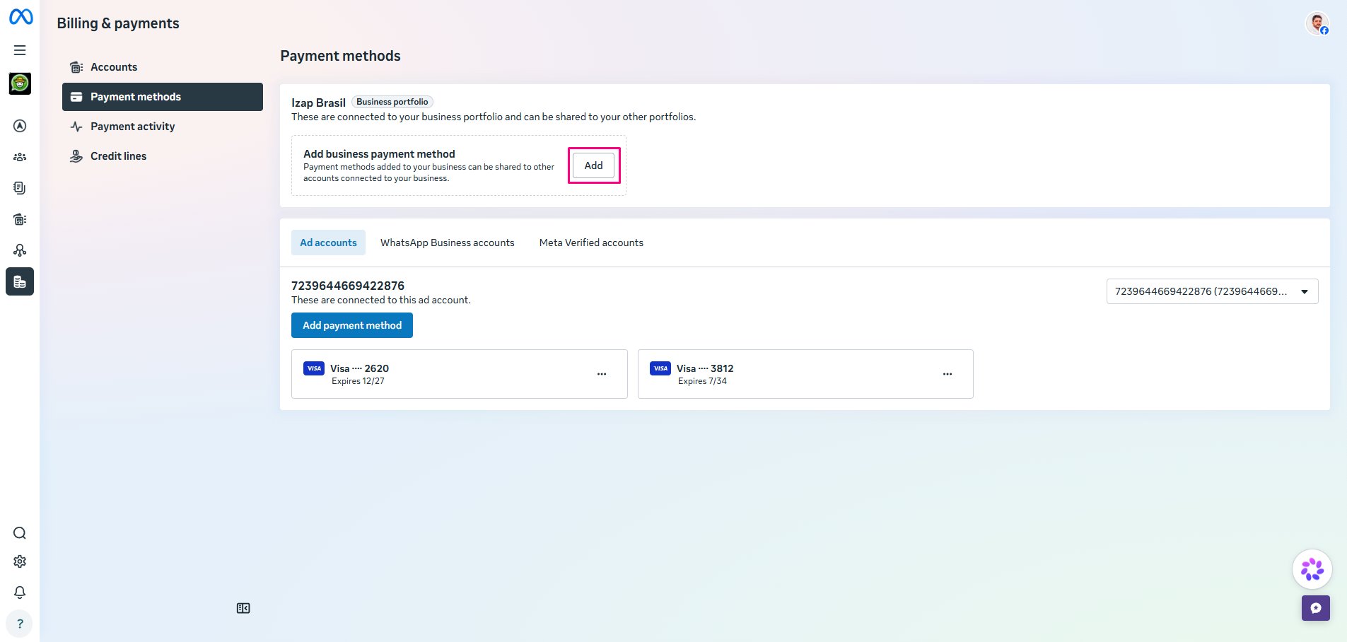The image size is (1347, 642).
Task: Open the Meta AI assistant bubble
Action: tap(1312, 569)
